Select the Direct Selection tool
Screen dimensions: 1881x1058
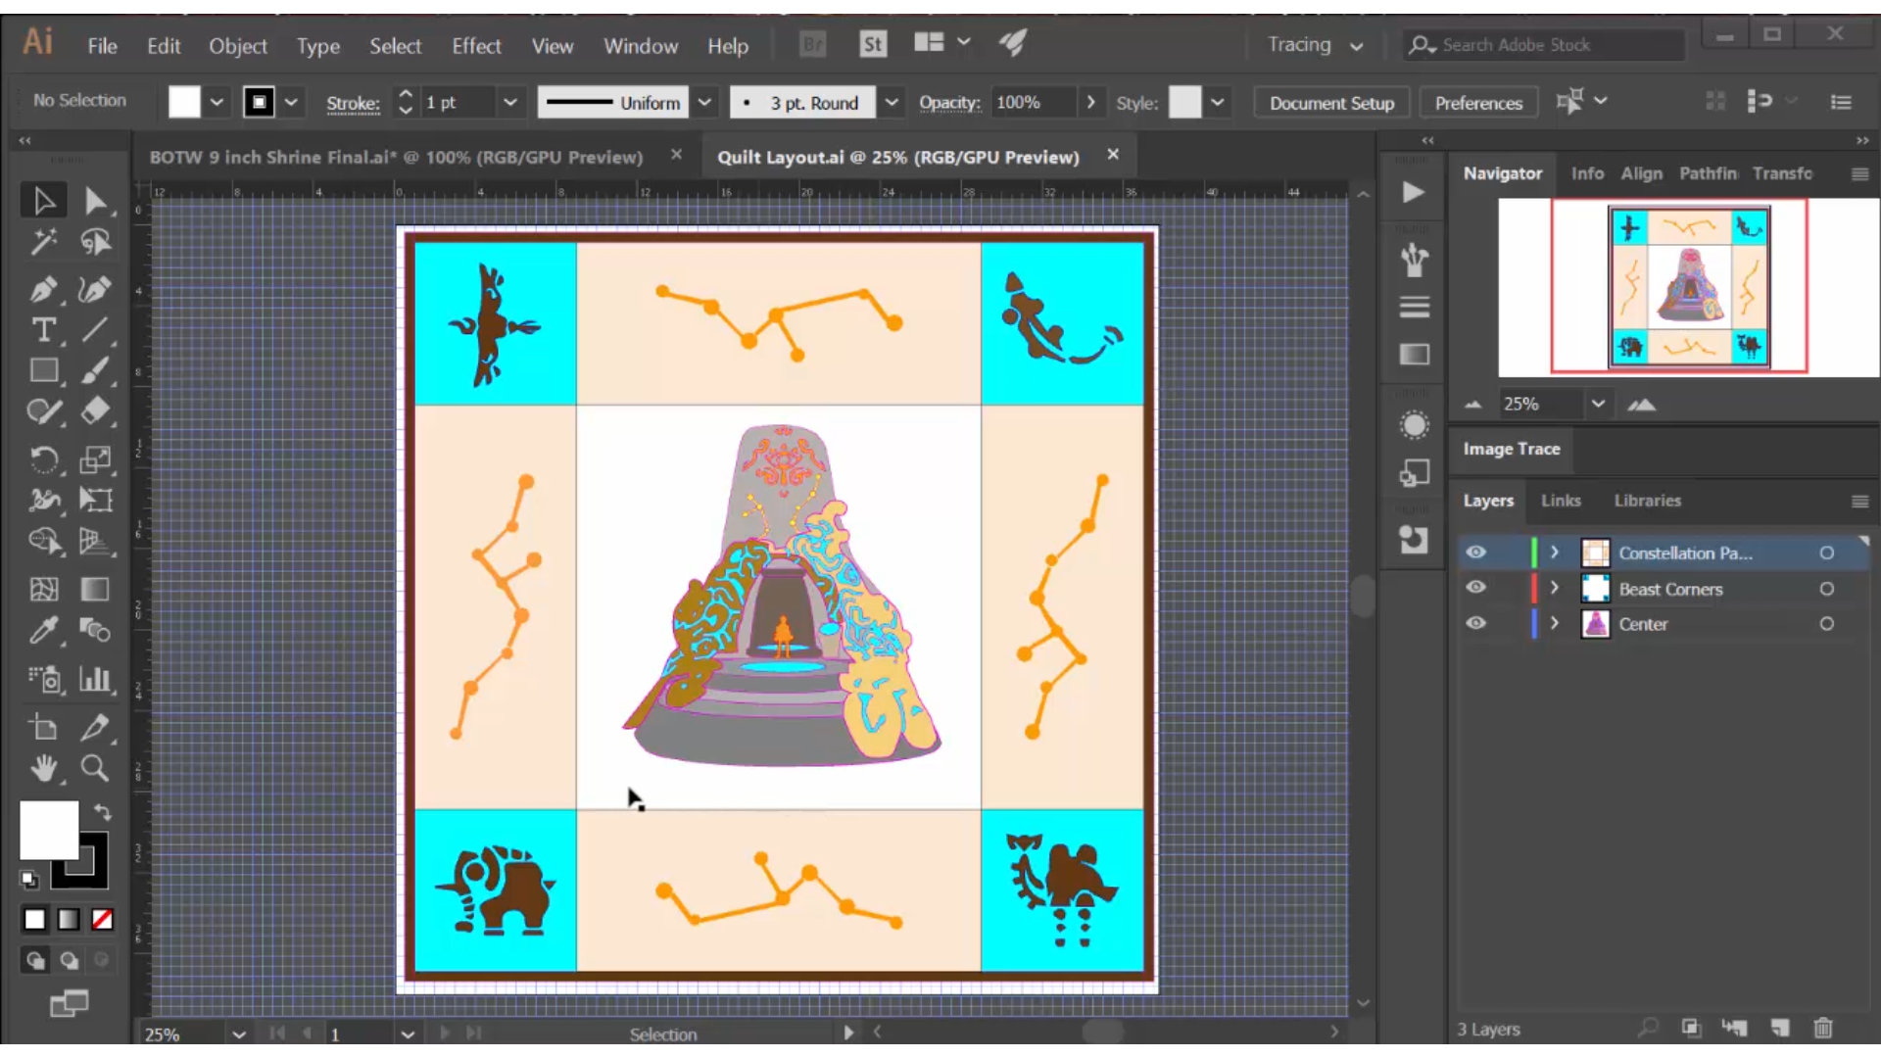(x=95, y=201)
